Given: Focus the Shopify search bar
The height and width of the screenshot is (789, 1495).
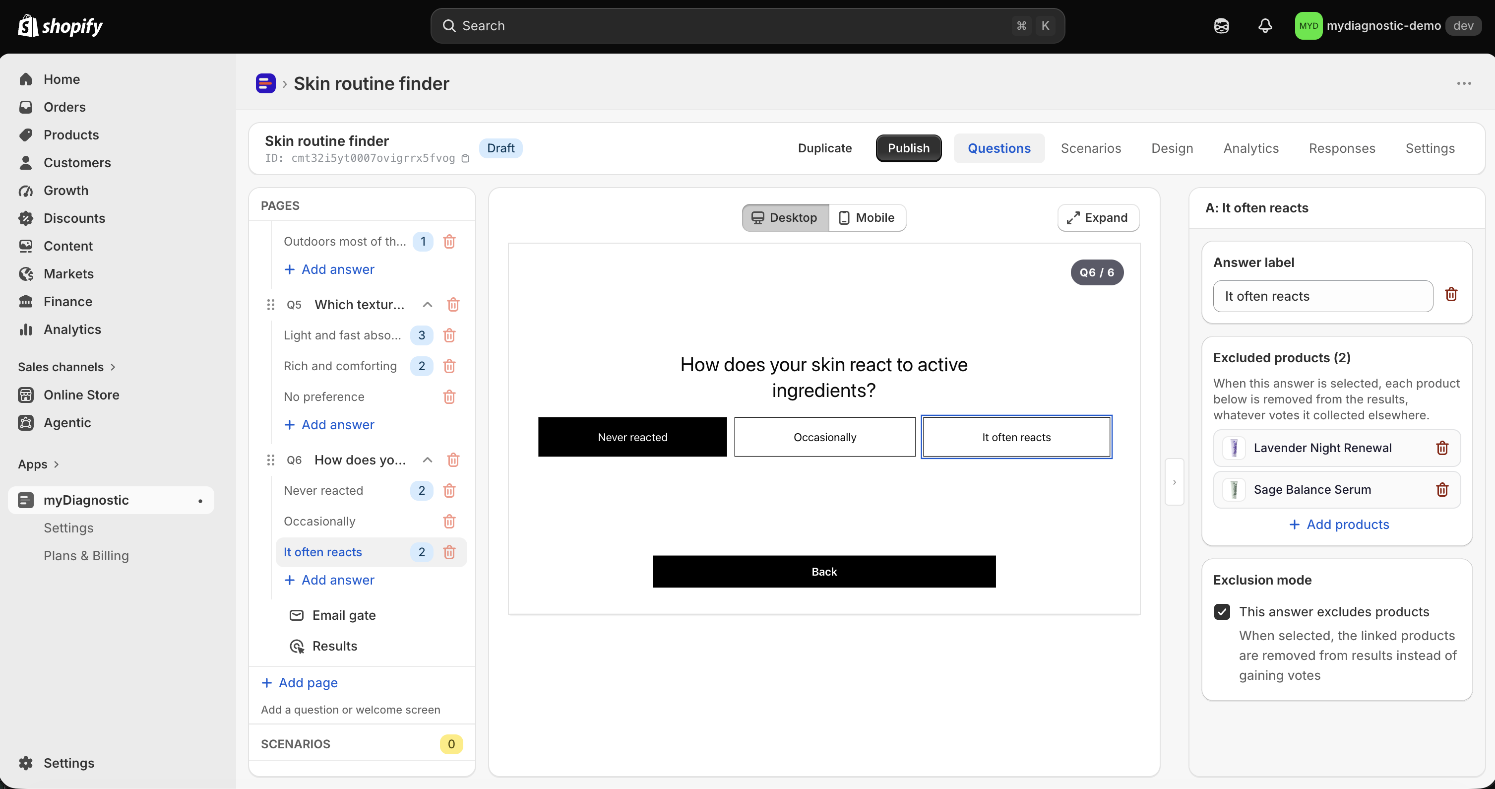Looking at the screenshot, I should click(x=747, y=25).
